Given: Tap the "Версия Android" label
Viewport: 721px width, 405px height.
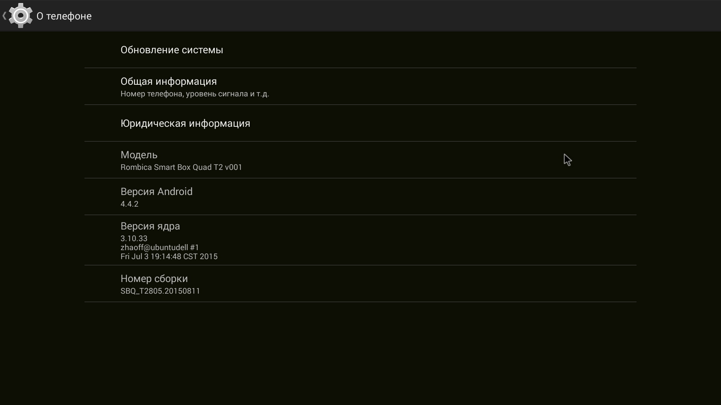Looking at the screenshot, I should pos(156,192).
